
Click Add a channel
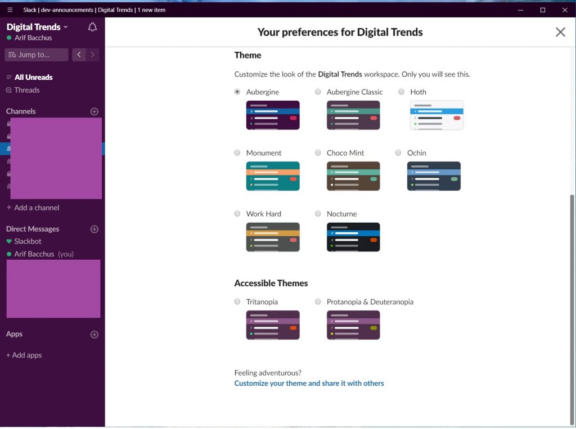[x=32, y=207]
